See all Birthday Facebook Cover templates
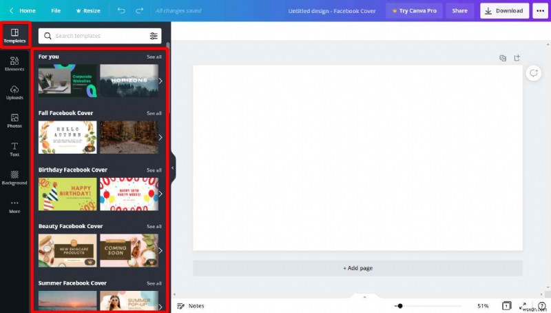 pyautogui.click(x=154, y=170)
